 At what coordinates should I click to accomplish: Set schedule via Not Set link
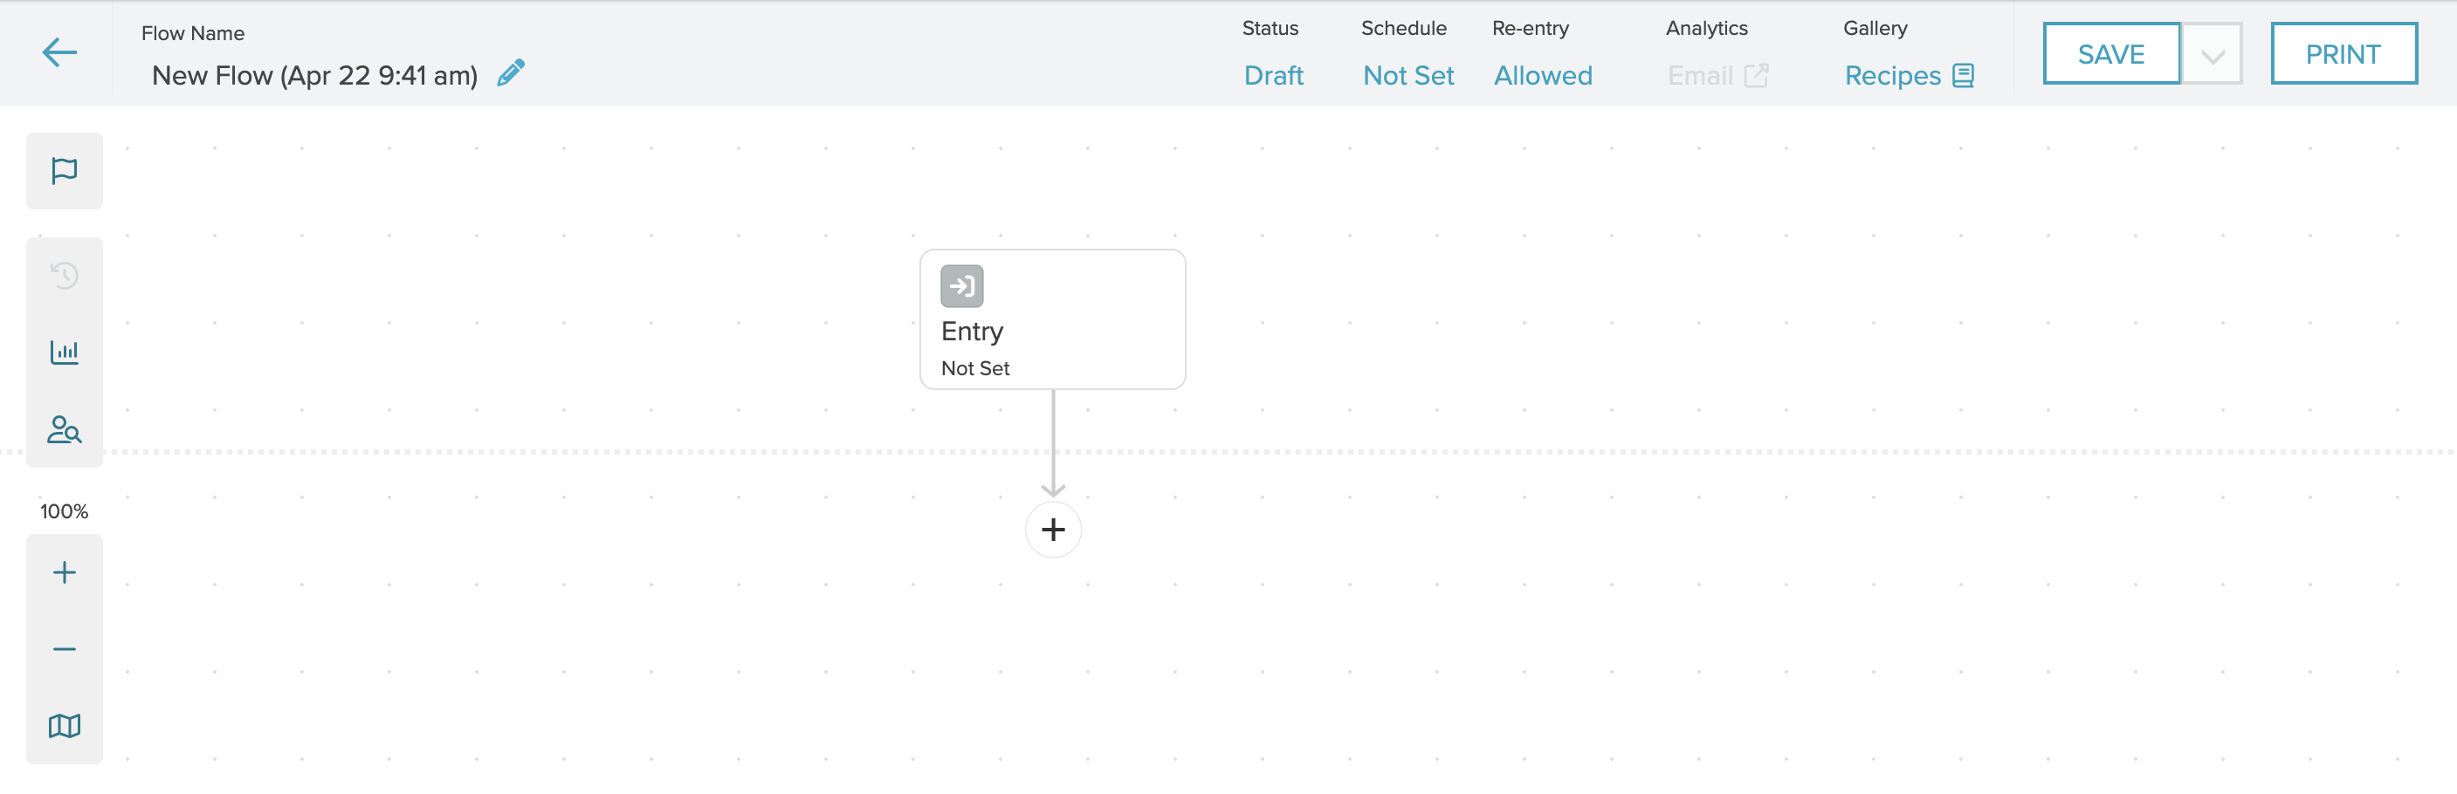pos(1407,75)
